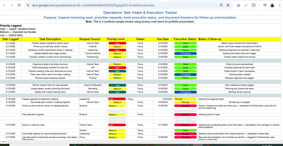Select note 'Folder structure standardized'
This screenshot has height=146, width=283.
(x=239, y=64)
